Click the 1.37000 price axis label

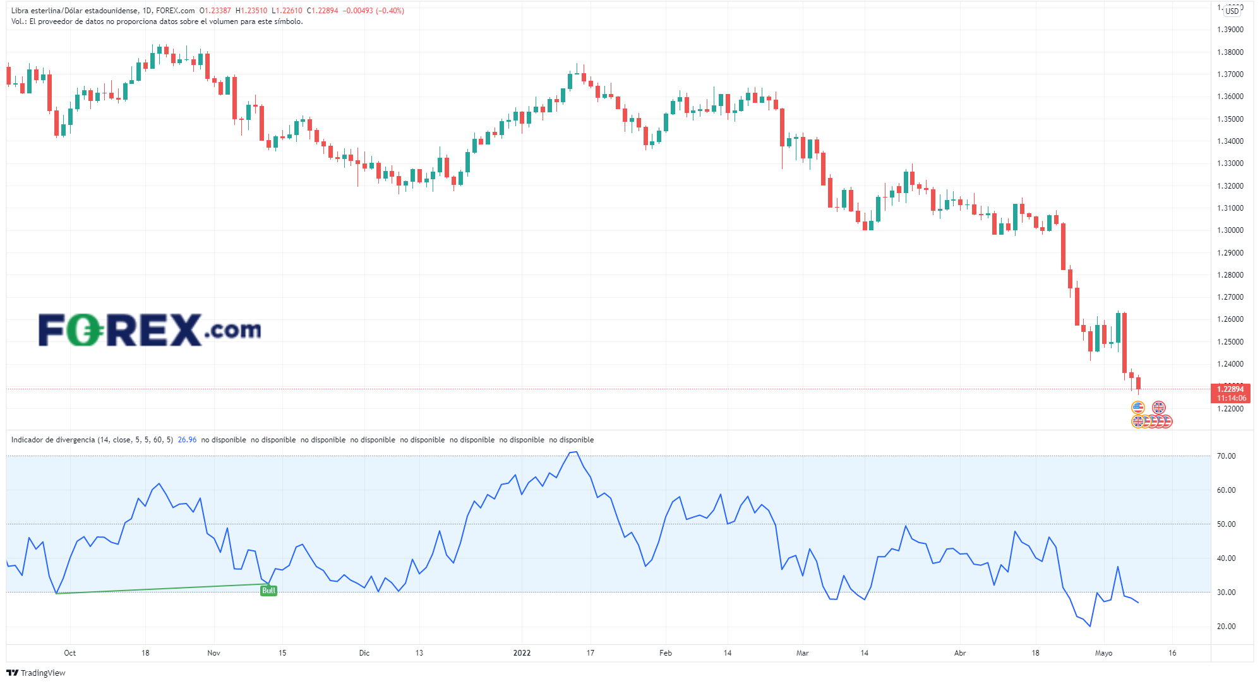pos(1230,74)
